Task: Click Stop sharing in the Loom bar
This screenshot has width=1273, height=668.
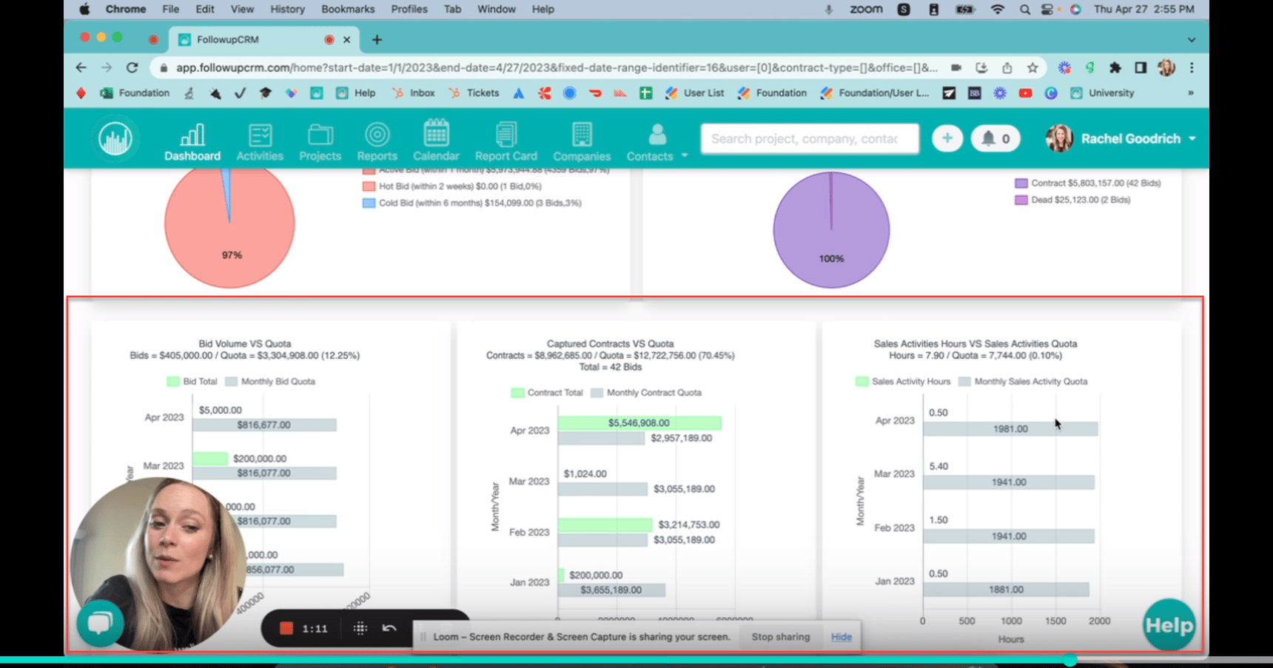Action: point(780,636)
